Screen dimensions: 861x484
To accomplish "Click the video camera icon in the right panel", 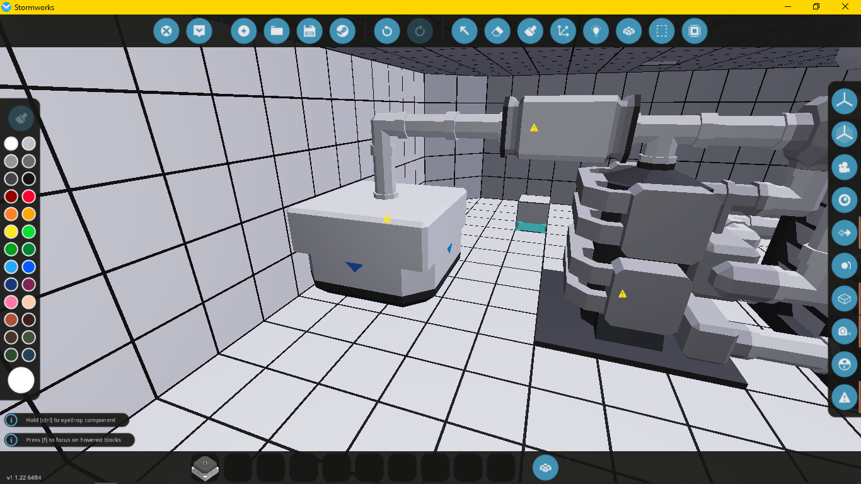I will 844,167.
